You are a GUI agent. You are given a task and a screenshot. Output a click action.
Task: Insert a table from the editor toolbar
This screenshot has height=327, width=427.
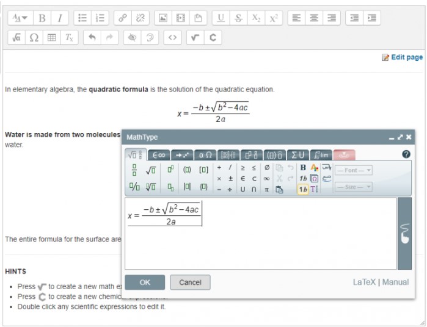[x=52, y=37]
